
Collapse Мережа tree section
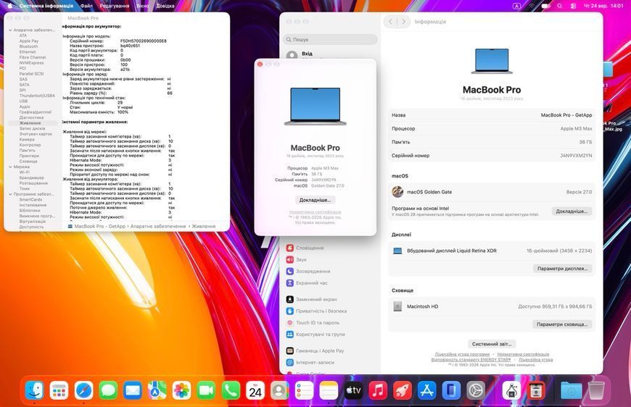coord(10,167)
